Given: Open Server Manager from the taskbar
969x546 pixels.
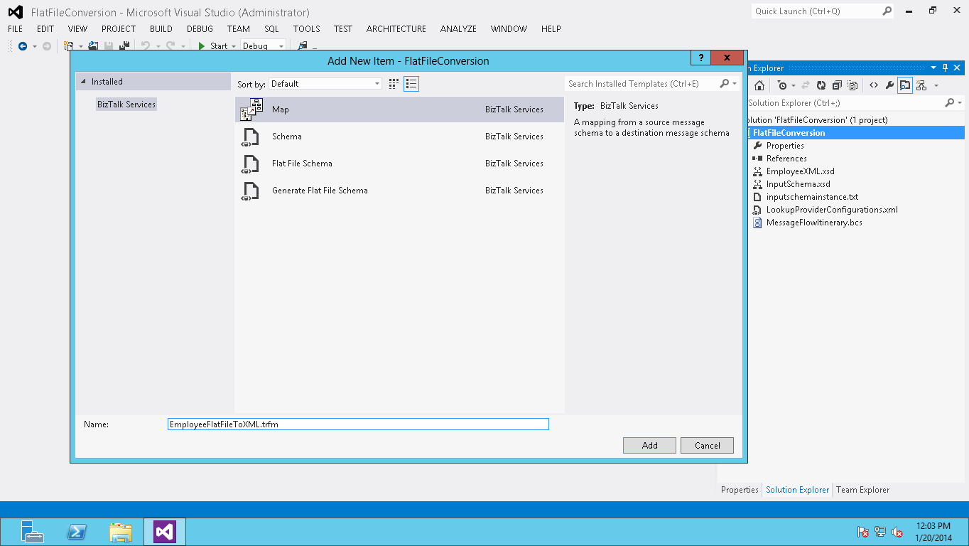Looking at the screenshot, I should [32, 532].
